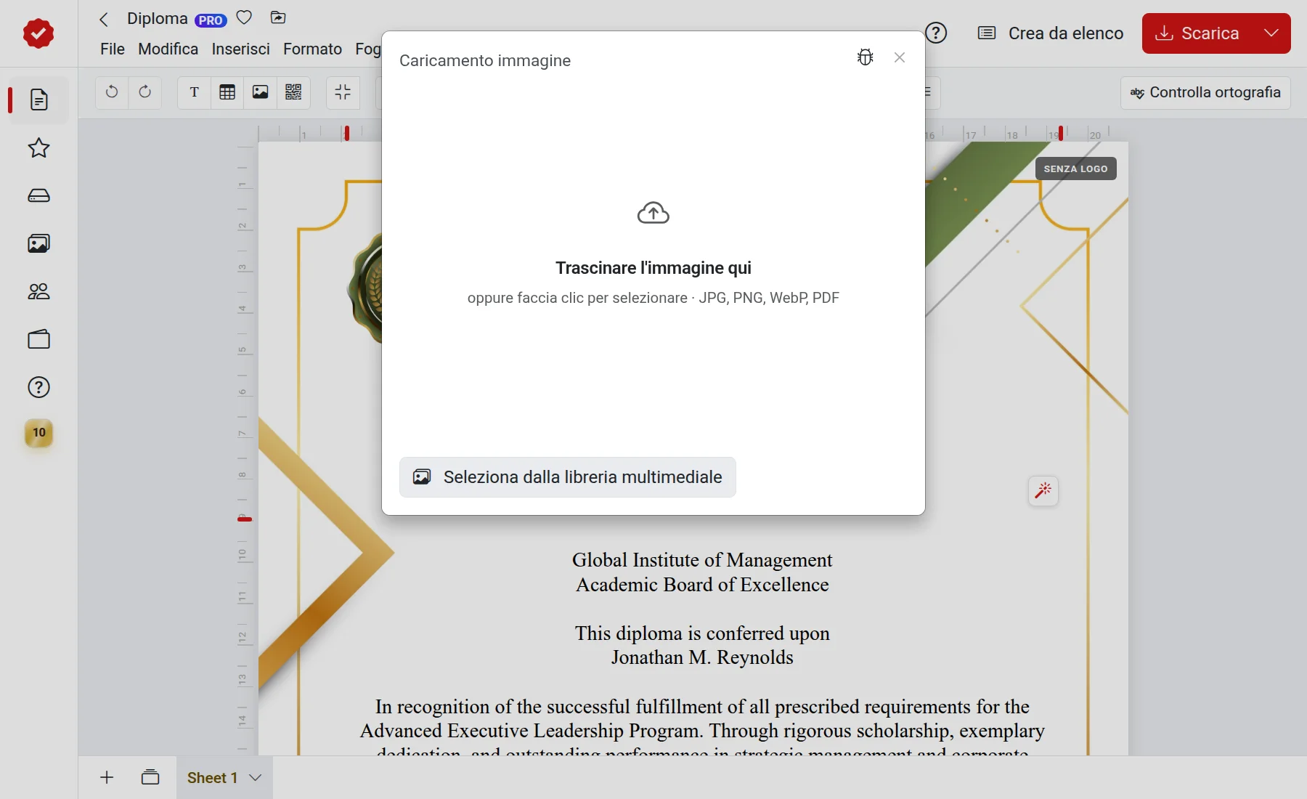The image size is (1307, 799).
Task: Undo the last action
Action: (112, 92)
